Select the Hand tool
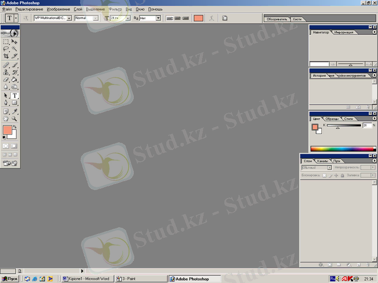Viewport: 378px width, 283px height. (6, 119)
